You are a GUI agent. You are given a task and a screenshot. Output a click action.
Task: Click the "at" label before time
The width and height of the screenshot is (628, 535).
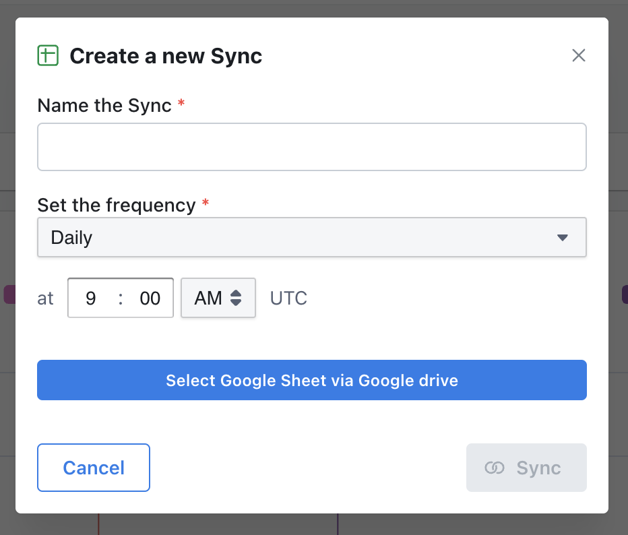(45, 298)
